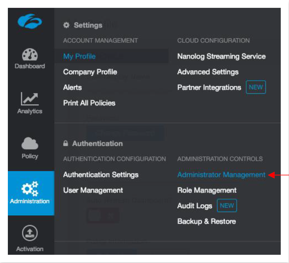Screen dimensions: 289x263
Task: Go to Alerts settings
Action: (72, 87)
